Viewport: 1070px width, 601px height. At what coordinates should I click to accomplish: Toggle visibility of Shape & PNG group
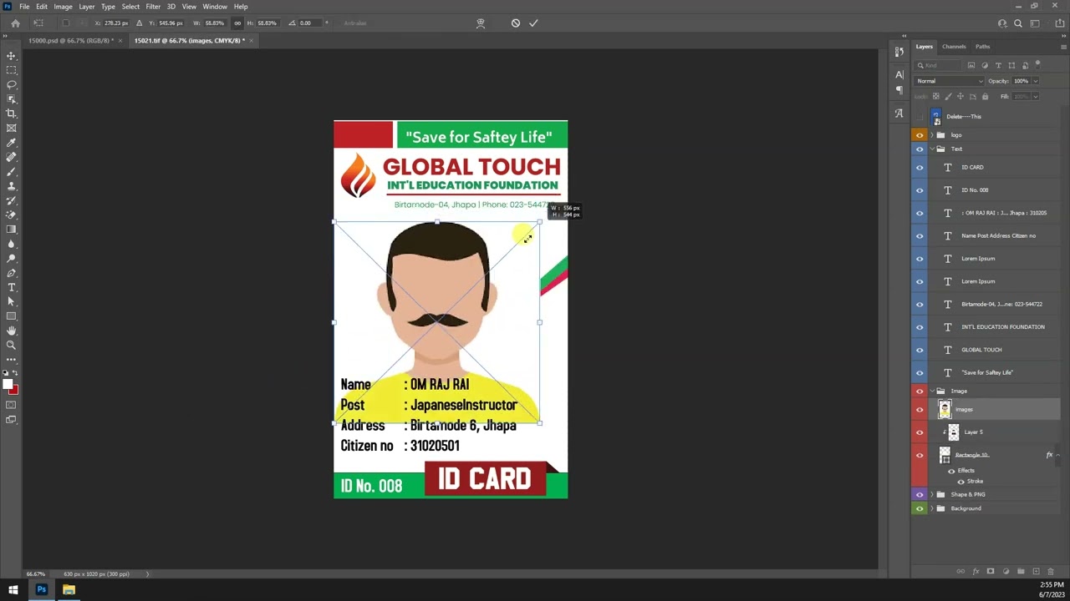[920, 494]
